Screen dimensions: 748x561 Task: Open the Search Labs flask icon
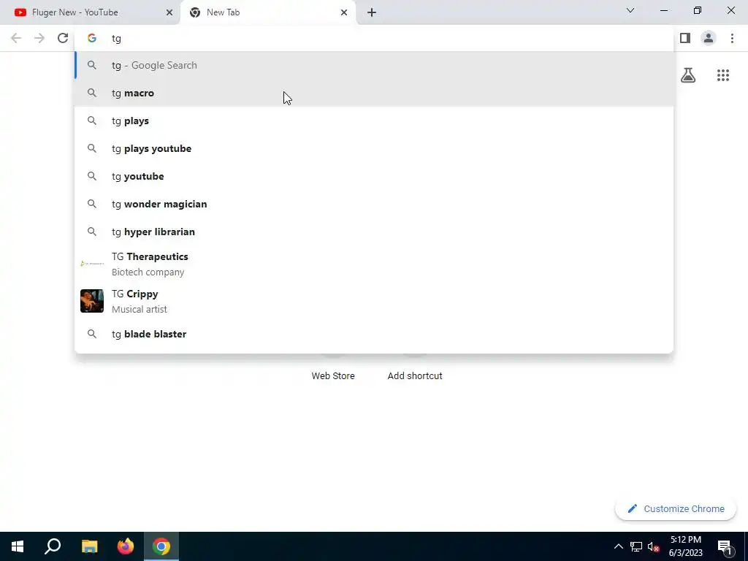click(688, 75)
